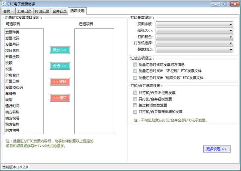241x171 pixels.
Task: Check 只打印/合并指定车牌的发票 option
Action: click(135, 112)
